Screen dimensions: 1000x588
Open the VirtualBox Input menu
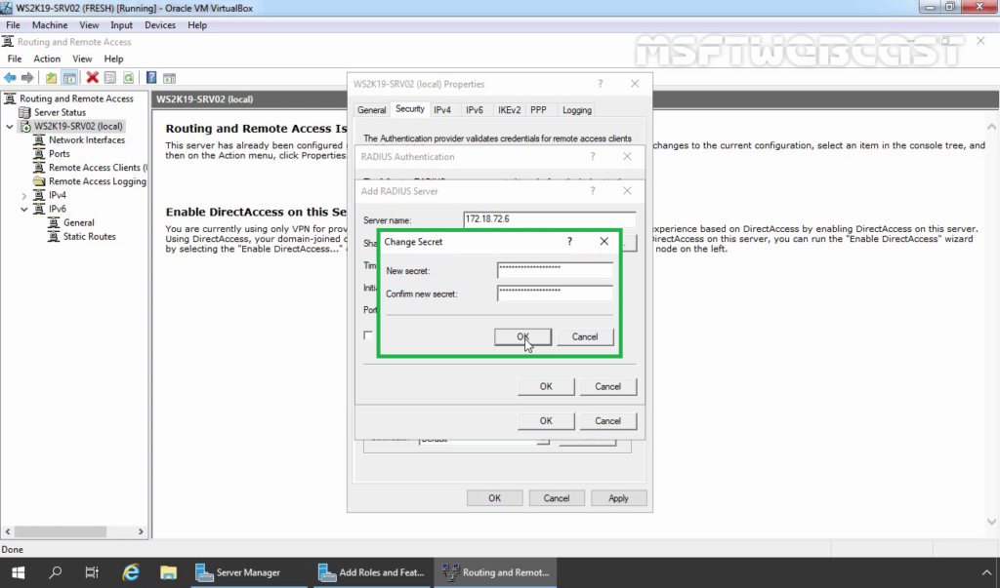[121, 24]
